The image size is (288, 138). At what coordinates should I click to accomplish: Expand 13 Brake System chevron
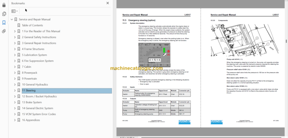(x=15, y=102)
